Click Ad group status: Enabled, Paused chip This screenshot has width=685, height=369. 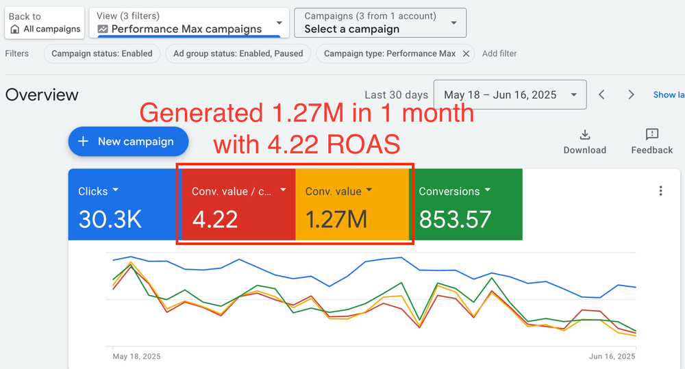(x=238, y=53)
